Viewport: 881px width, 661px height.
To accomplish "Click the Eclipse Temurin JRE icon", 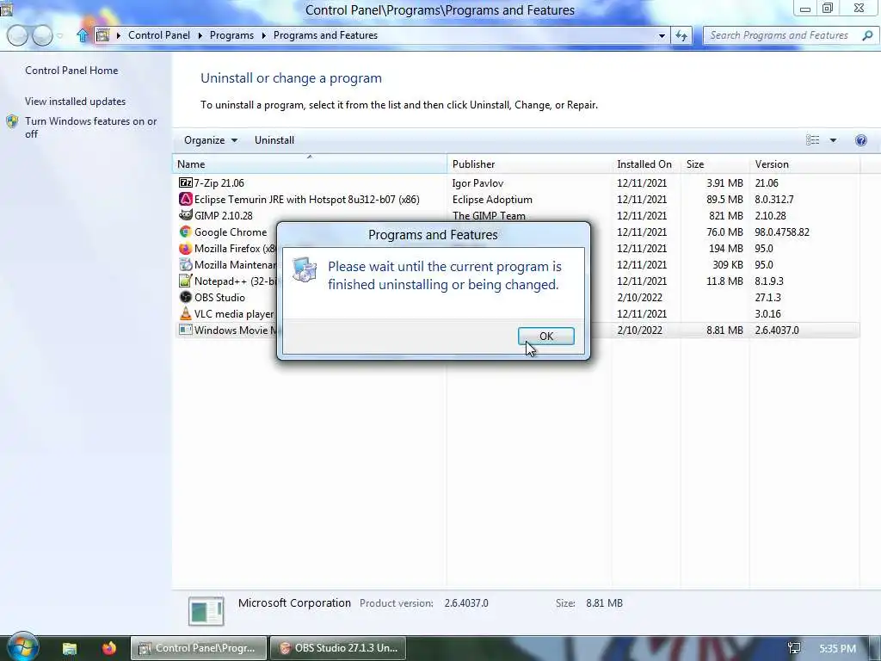I will click(x=186, y=199).
